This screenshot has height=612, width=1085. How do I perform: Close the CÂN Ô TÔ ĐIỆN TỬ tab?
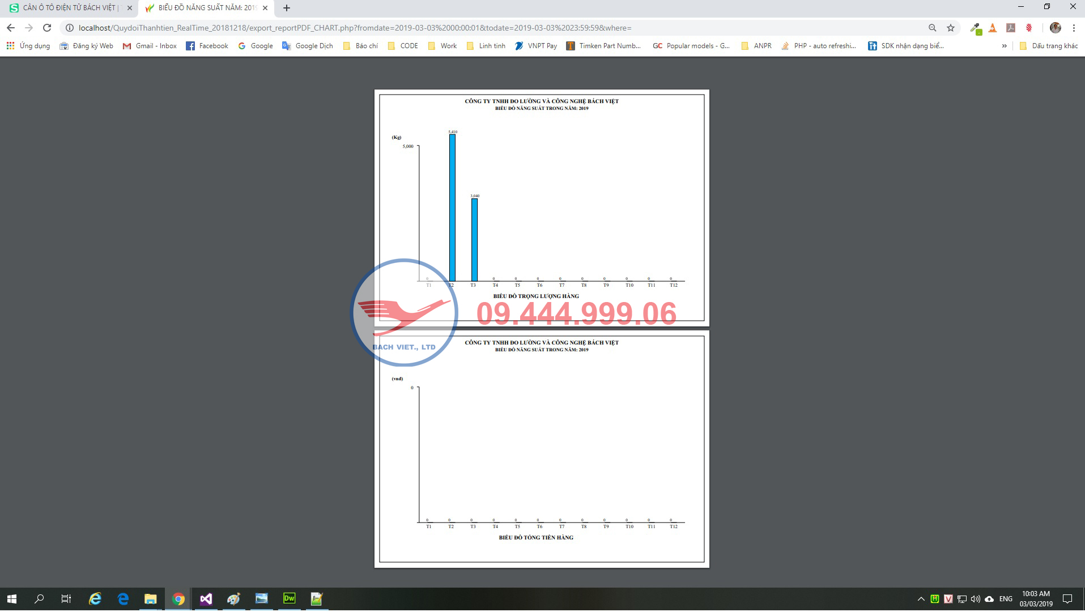(130, 8)
